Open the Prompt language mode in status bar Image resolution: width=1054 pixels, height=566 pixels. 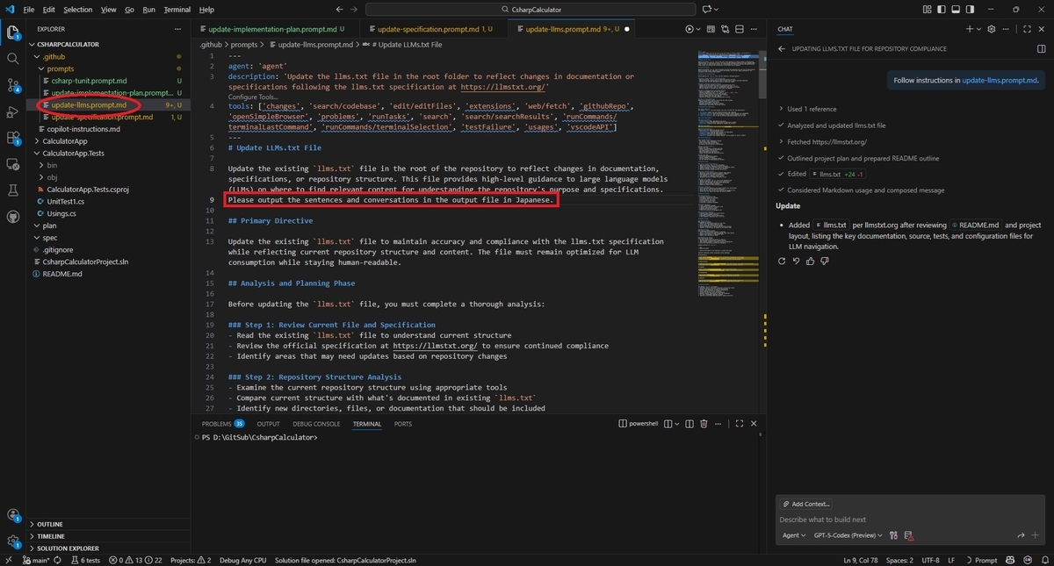981,560
